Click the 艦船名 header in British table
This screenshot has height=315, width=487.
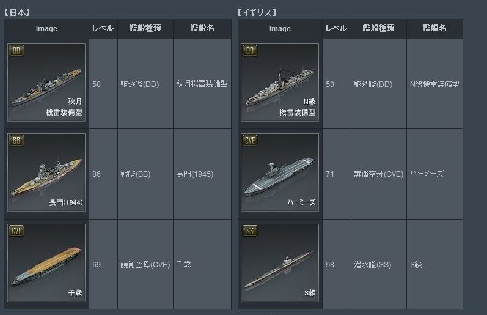click(434, 28)
